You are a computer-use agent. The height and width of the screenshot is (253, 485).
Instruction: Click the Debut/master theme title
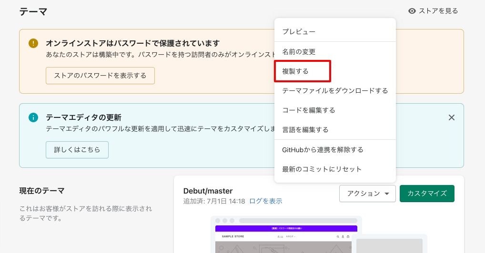pos(208,191)
